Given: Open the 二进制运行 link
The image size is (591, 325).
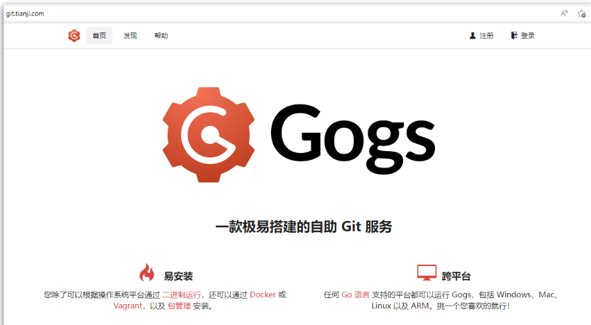Looking at the screenshot, I should pos(182,294).
